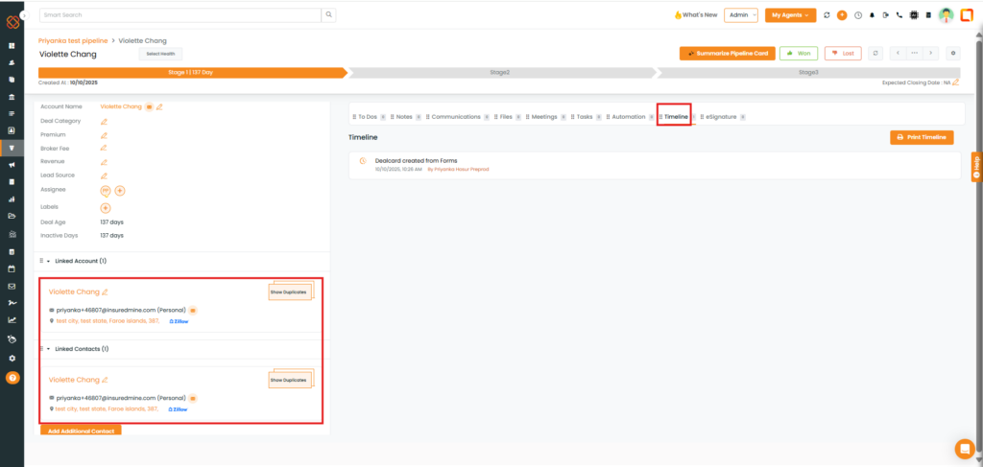Open the megaphone campaigns icon in sidebar
This screenshot has height=467, width=983.
click(12, 165)
